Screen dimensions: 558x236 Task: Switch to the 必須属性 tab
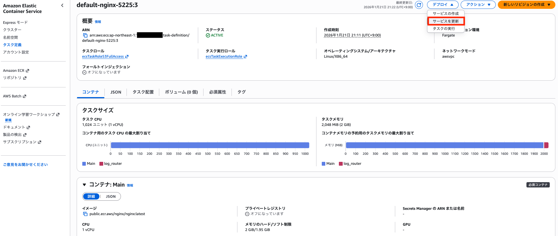point(218,92)
